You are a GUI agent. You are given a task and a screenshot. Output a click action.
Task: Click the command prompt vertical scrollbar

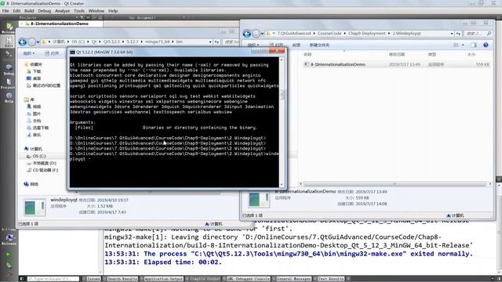(x=282, y=122)
